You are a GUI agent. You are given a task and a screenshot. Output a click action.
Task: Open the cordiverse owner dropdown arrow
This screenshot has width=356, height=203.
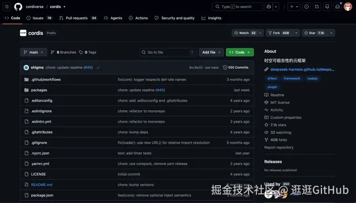(65, 7)
